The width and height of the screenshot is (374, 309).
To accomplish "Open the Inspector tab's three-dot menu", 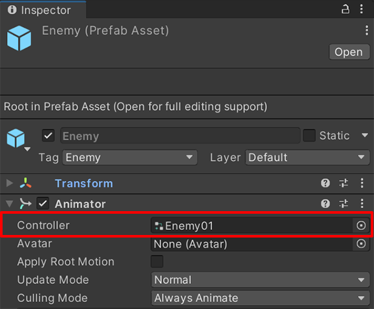I will [x=361, y=9].
